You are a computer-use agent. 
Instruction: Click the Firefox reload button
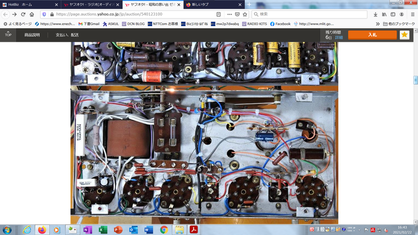pyautogui.click(x=23, y=14)
